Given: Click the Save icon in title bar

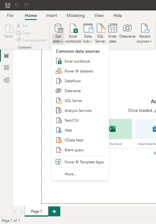Looking at the screenshot, I should point(8,6).
